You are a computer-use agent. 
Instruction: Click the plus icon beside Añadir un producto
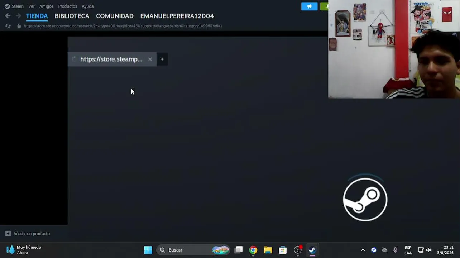(x=8, y=234)
